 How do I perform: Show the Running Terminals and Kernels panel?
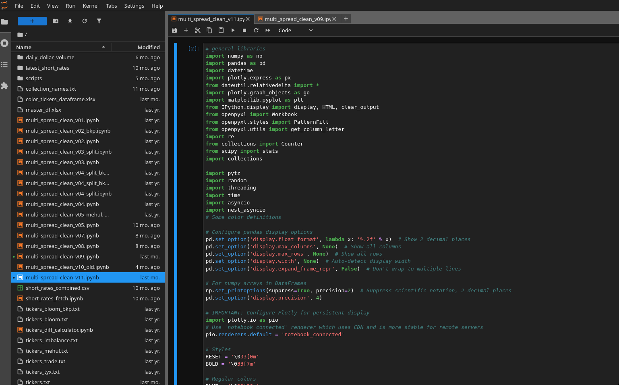[5, 43]
